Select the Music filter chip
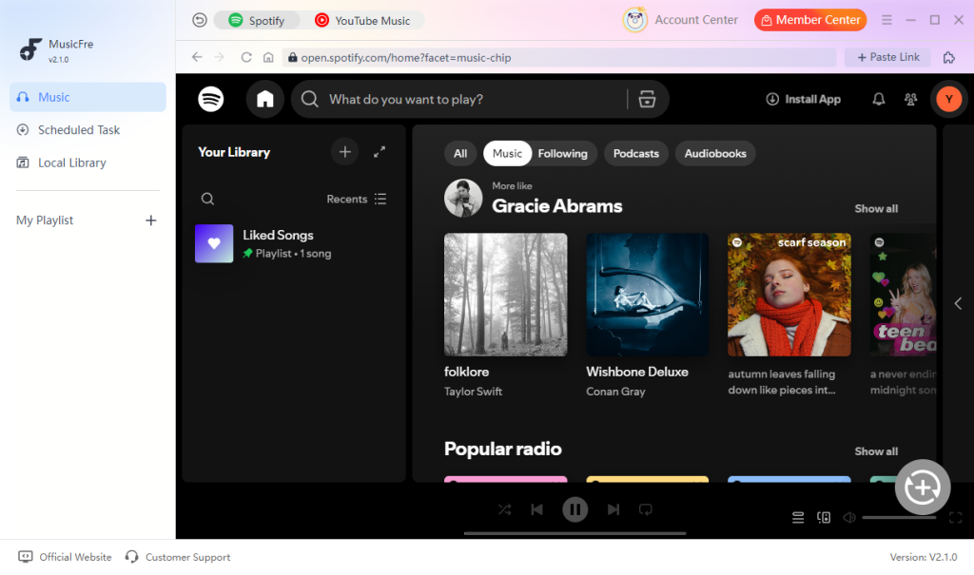 [508, 153]
